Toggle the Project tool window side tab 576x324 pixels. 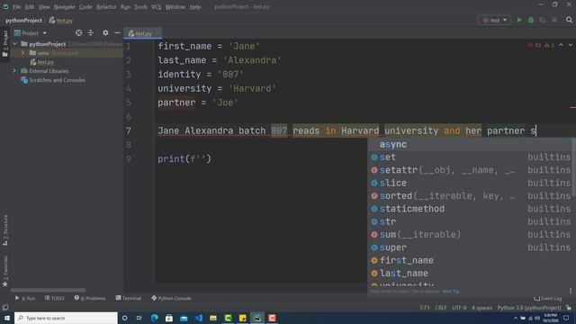4,43
